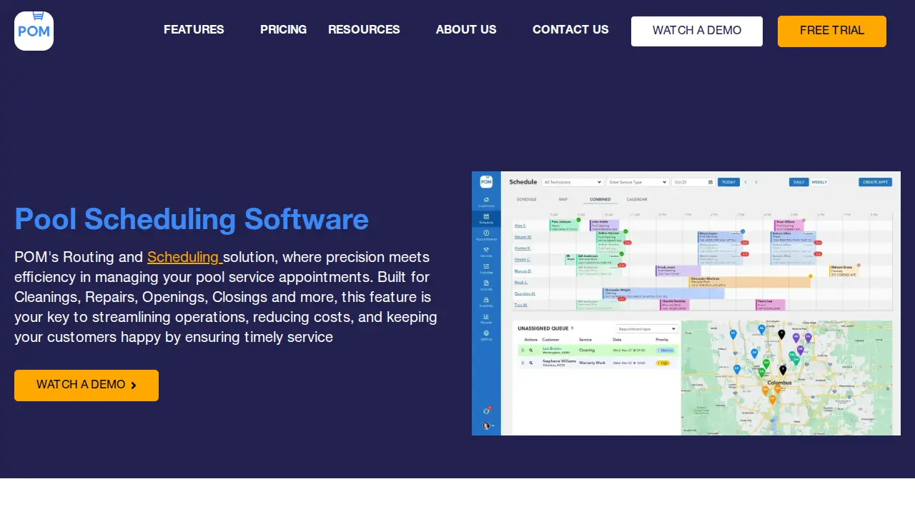Select the pink Brian Wilson appointment block
This screenshot has height=514, width=915.
(788, 226)
